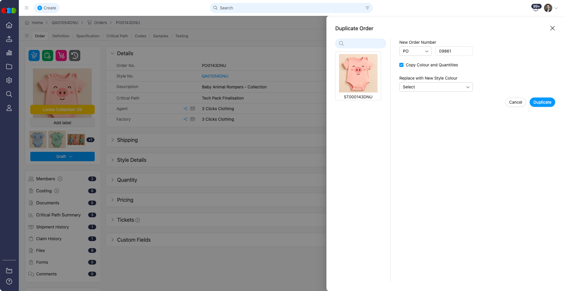
Task: Open the analytics bar chart sidebar icon
Action: point(9,53)
